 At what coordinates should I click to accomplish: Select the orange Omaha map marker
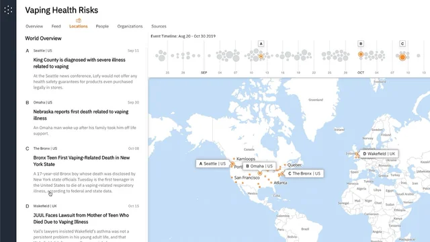point(260,173)
